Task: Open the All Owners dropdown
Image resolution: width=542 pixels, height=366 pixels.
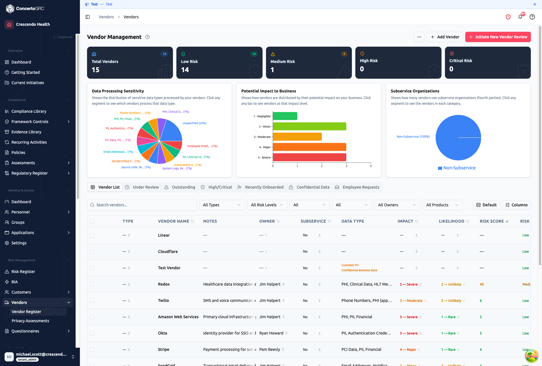Action: pyautogui.click(x=397, y=205)
